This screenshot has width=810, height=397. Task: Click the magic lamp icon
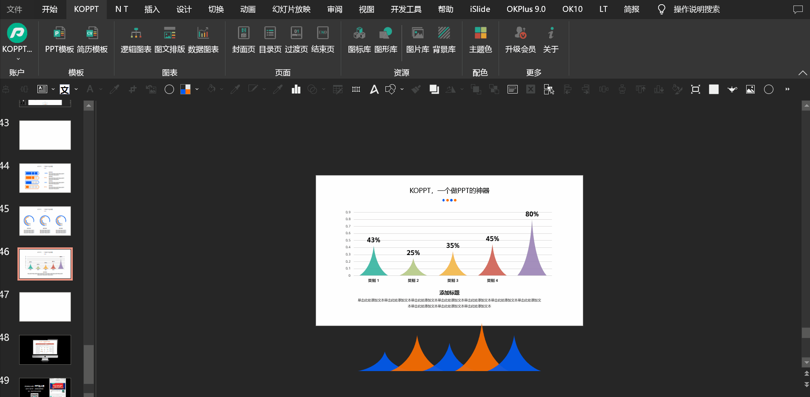[x=732, y=89]
